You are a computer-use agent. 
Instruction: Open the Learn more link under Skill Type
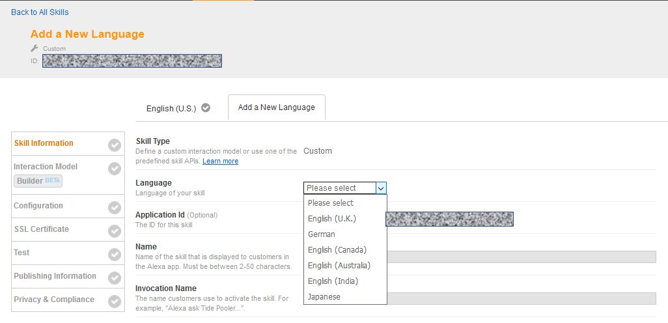tap(220, 161)
